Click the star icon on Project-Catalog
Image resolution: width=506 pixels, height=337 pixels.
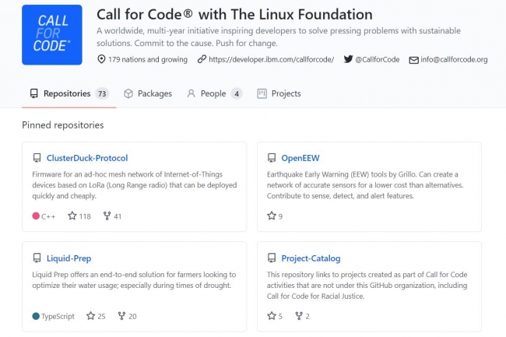(x=272, y=316)
